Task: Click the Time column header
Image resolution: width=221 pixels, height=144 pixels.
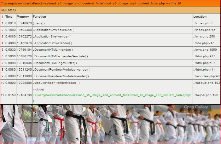Action: click(9, 17)
